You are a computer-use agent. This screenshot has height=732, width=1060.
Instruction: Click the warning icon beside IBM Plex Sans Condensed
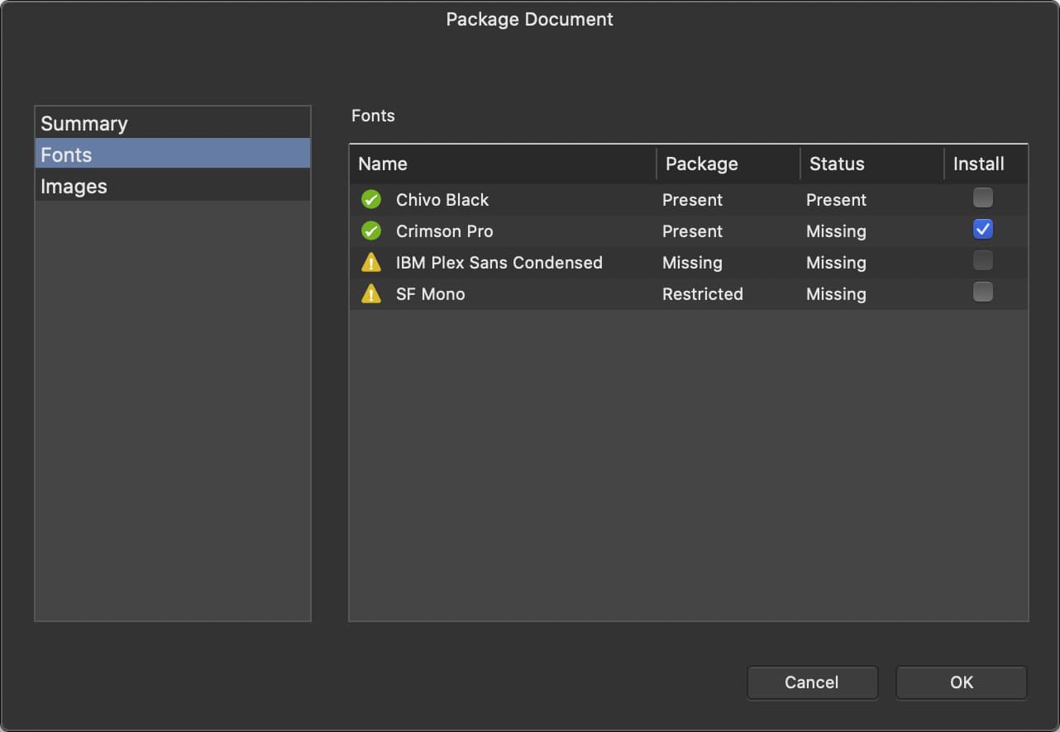[x=371, y=263]
